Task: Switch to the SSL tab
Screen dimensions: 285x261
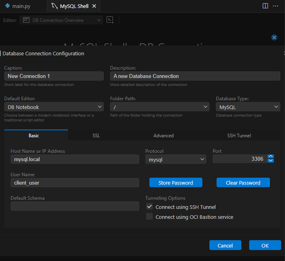Action: click(96, 136)
